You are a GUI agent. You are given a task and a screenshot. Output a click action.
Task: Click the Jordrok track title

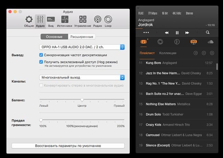(145, 25)
